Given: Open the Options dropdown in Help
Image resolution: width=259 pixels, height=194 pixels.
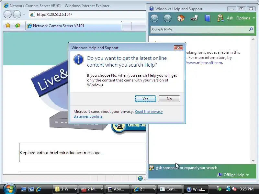Looking at the screenshot, I should pyautogui.click(x=246, y=18).
